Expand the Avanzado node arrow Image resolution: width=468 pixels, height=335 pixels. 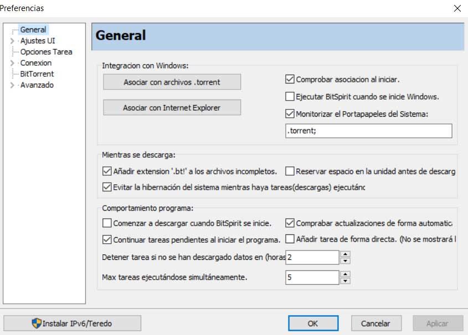(12, 85)
